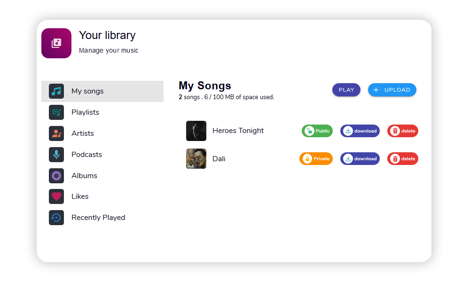Click the Likes heart icon
470x282 pixels.
click(x=56, y=196)
